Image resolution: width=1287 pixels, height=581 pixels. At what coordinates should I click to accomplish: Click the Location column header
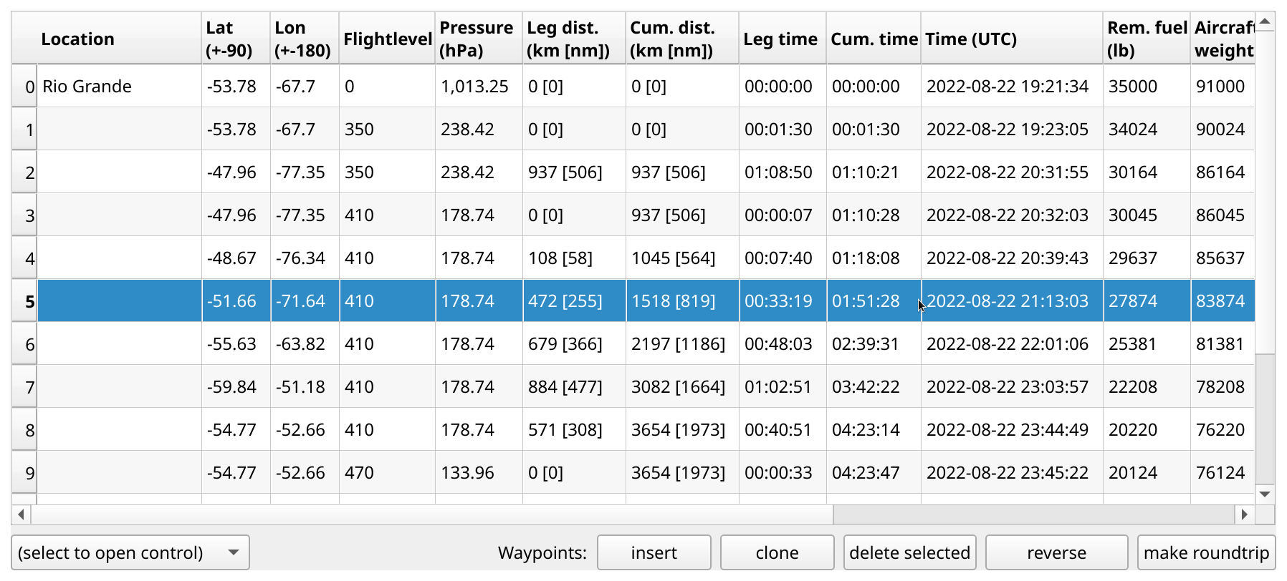point(107,39)
